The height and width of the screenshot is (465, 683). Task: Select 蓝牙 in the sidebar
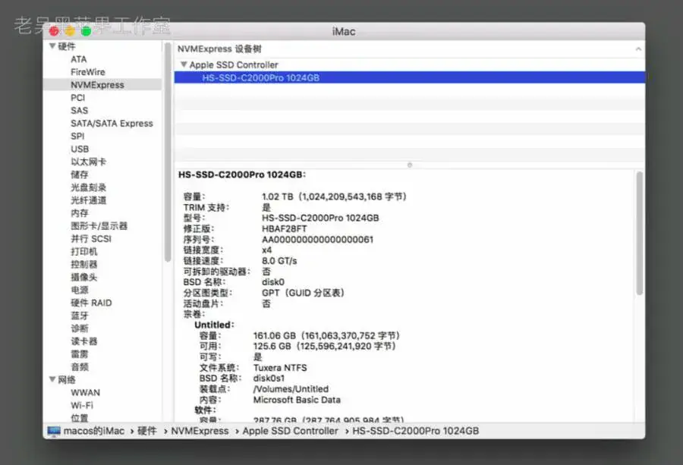(x=79, y=316)
